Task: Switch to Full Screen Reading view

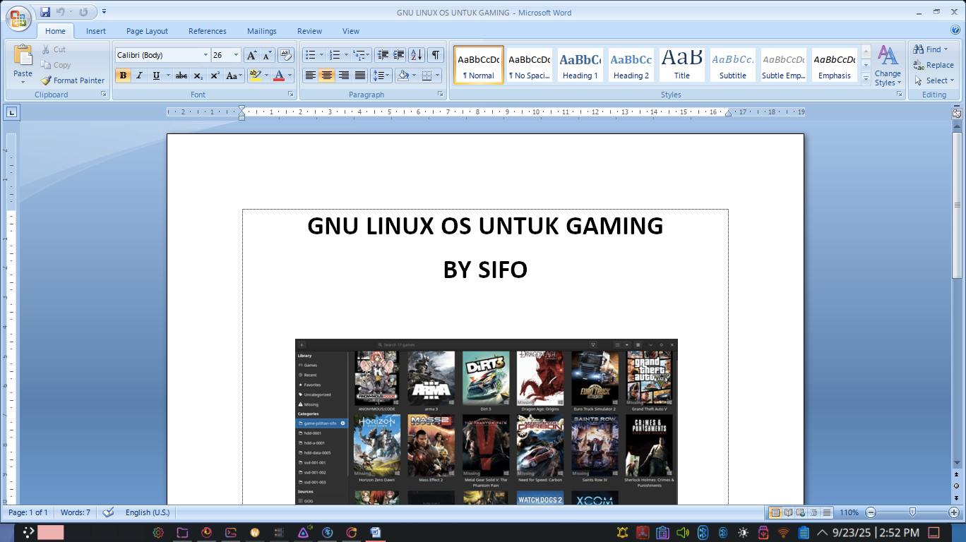Action: pyautogui.click(x=788, y=512)
